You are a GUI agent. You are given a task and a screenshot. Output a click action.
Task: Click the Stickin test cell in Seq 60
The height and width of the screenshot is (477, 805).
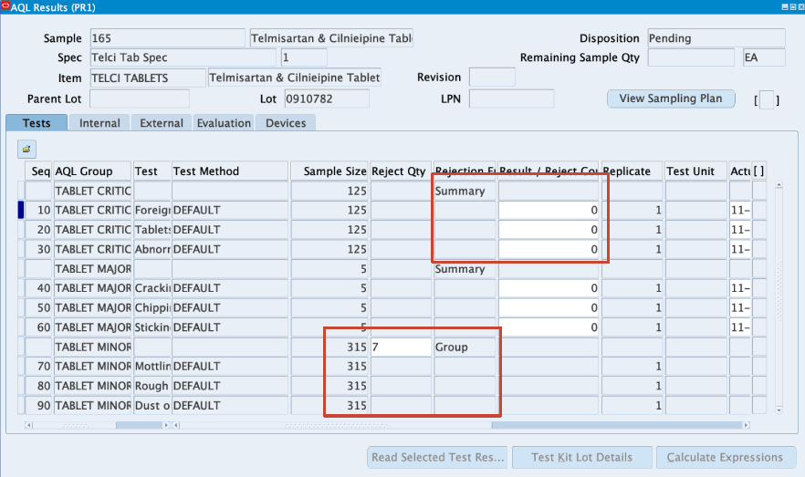point(152,327)
